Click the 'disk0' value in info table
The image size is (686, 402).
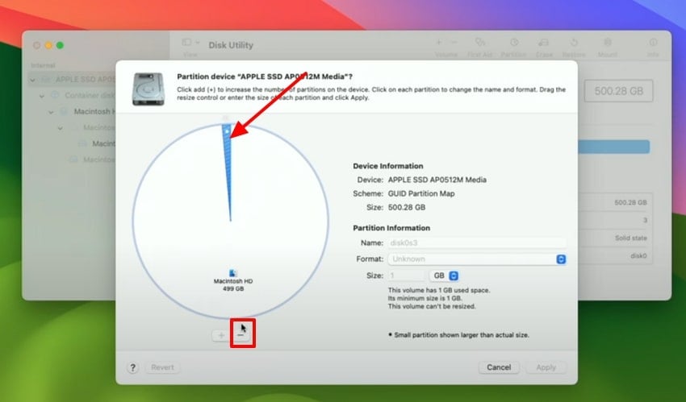pos(638,255)
